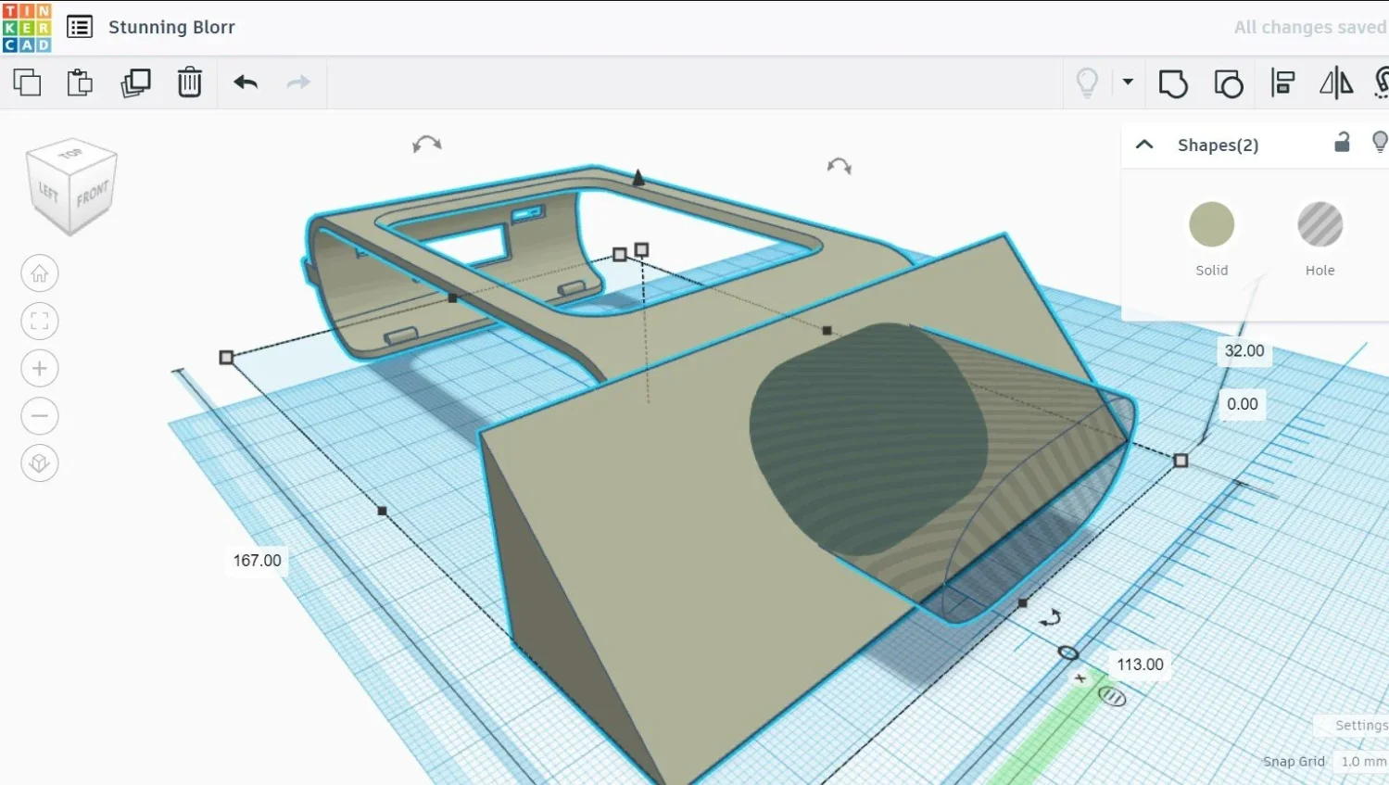
Task: Open the Snap Grid 1.0 mm dropdown
Action: click(1362, 761)
